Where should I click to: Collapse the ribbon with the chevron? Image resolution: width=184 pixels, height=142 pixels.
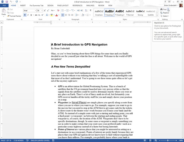(x=182, y=20)
